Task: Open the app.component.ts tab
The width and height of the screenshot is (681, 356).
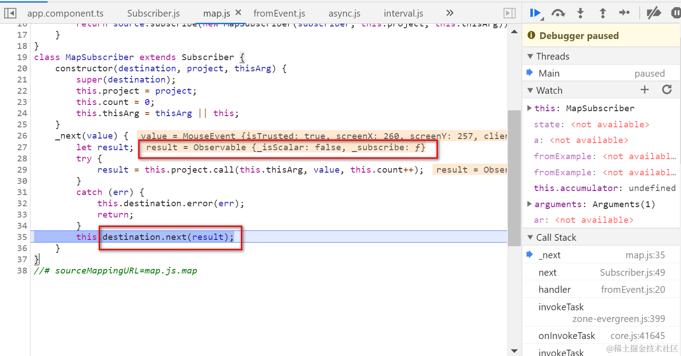Action: (x=65, y=13)
